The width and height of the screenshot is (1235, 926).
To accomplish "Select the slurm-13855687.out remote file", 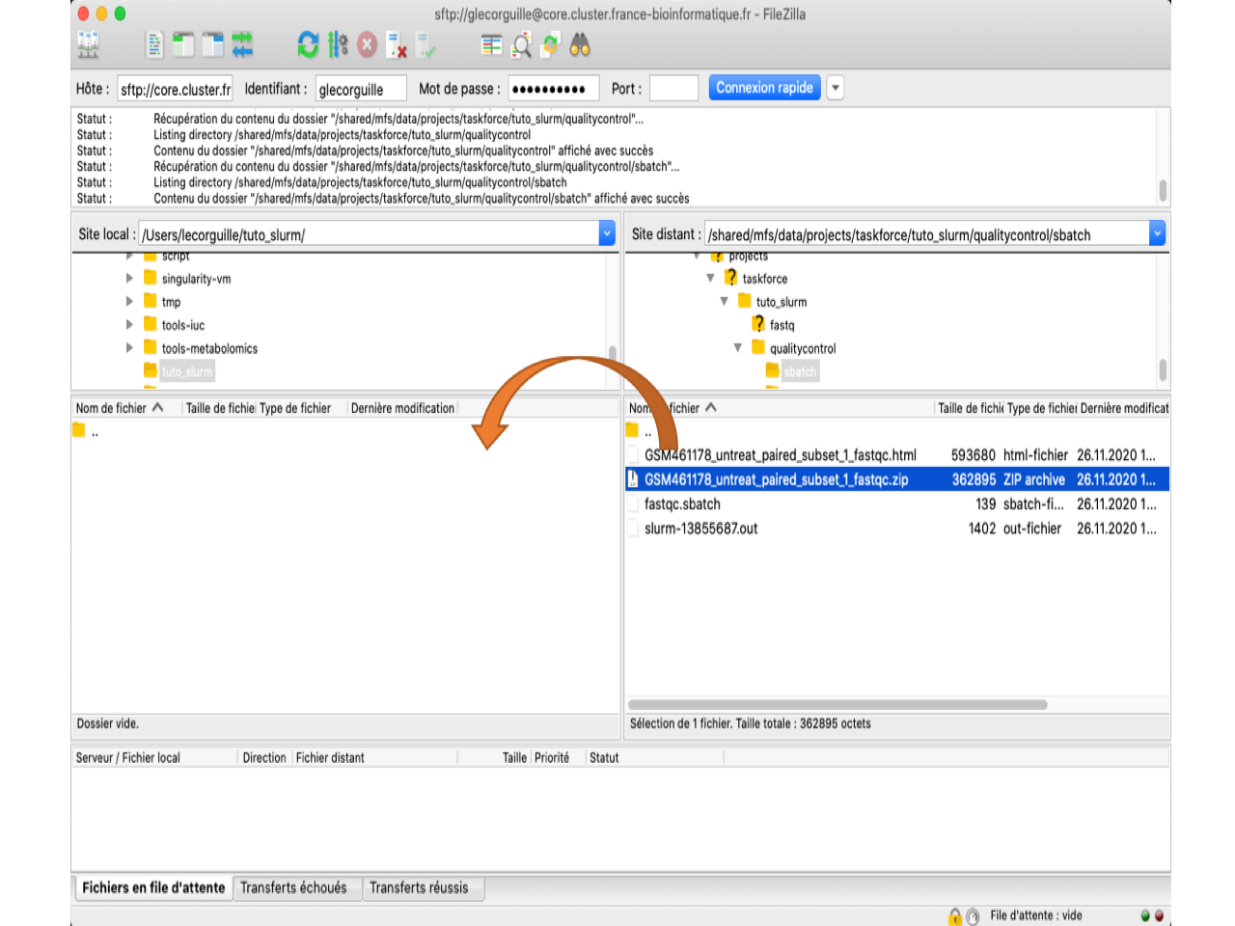I will click(x=700, y=529).
